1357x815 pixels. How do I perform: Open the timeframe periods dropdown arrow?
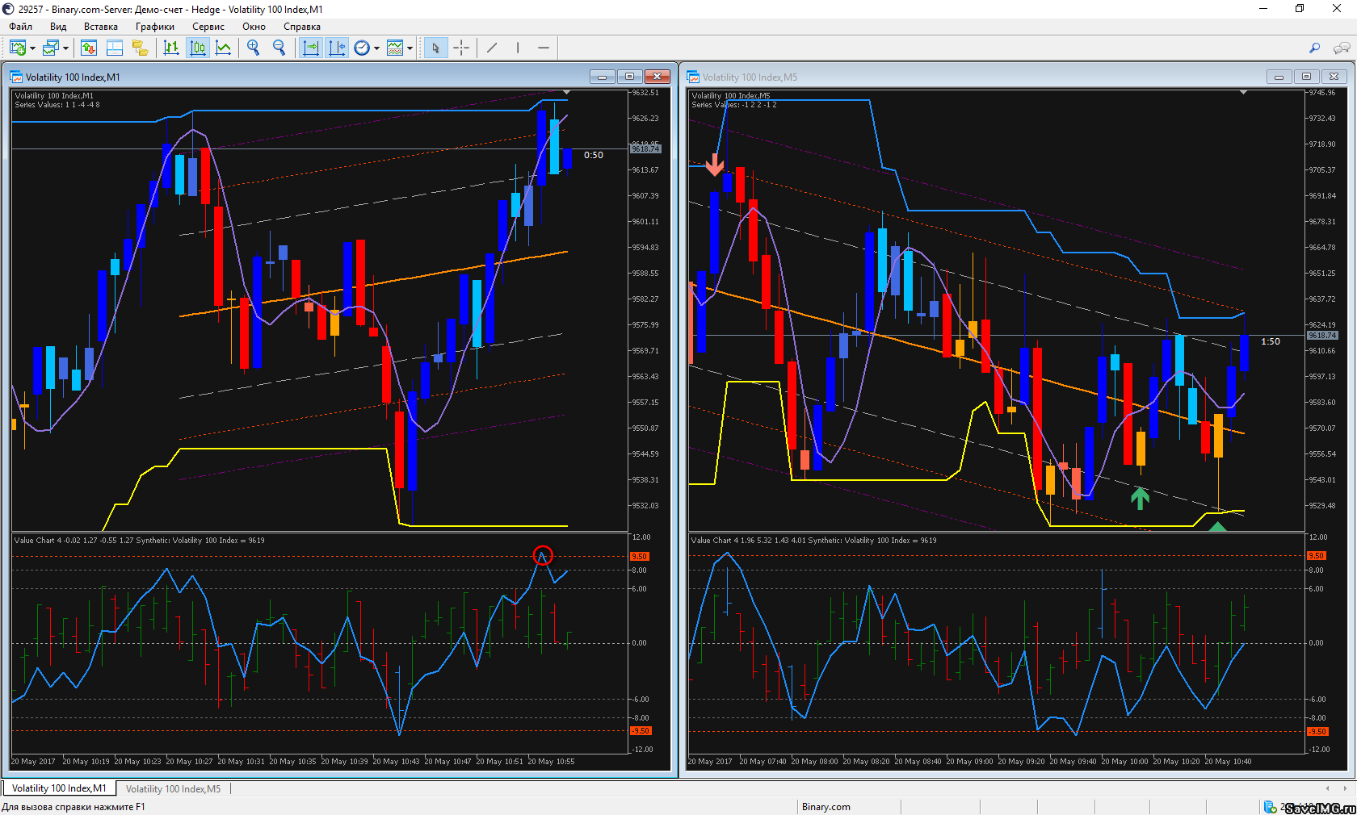(x=376, y=48)
